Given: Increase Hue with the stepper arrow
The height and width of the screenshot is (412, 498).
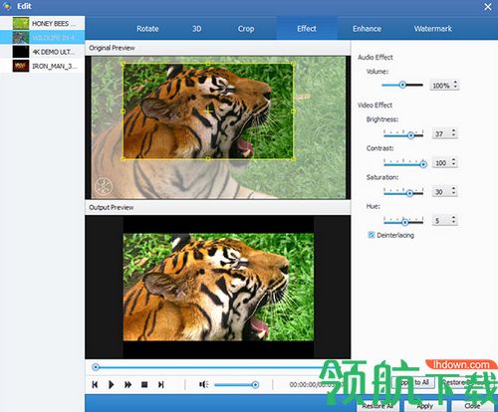Looking at the screenshot, I should (454, 217).
